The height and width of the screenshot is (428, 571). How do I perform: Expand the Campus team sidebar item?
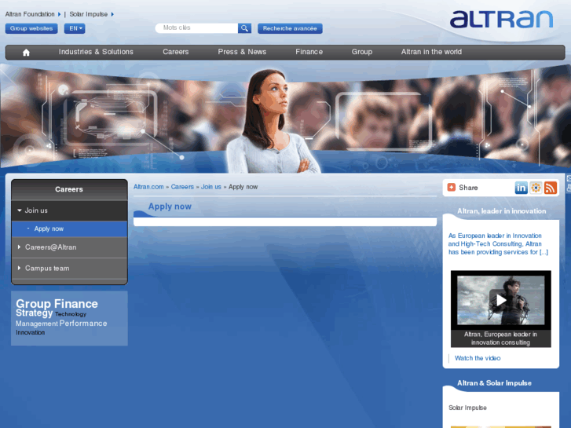coord(69,269)
